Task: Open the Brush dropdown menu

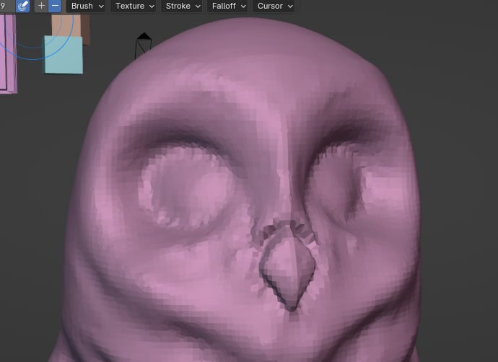Action: [x=87, y=6]
